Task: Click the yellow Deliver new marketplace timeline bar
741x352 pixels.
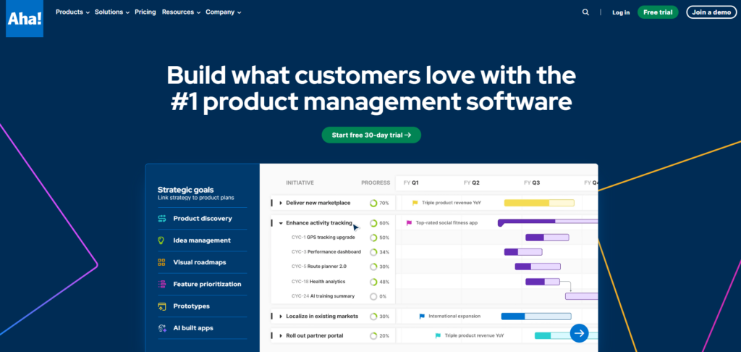Action: (539, 203)
